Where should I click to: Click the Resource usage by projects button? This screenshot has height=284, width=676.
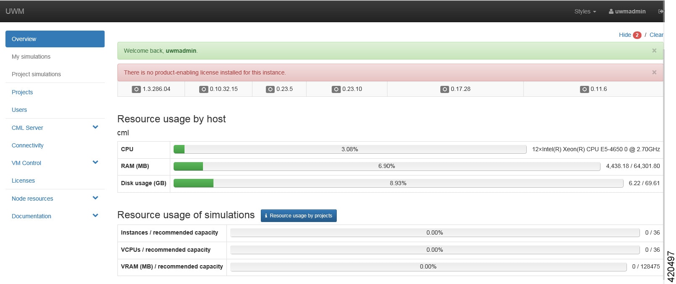pos(299,216)
